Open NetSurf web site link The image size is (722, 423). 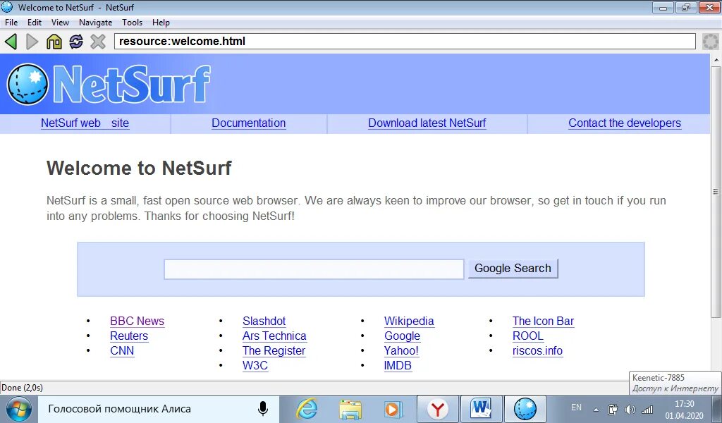(x=85, y=123)
